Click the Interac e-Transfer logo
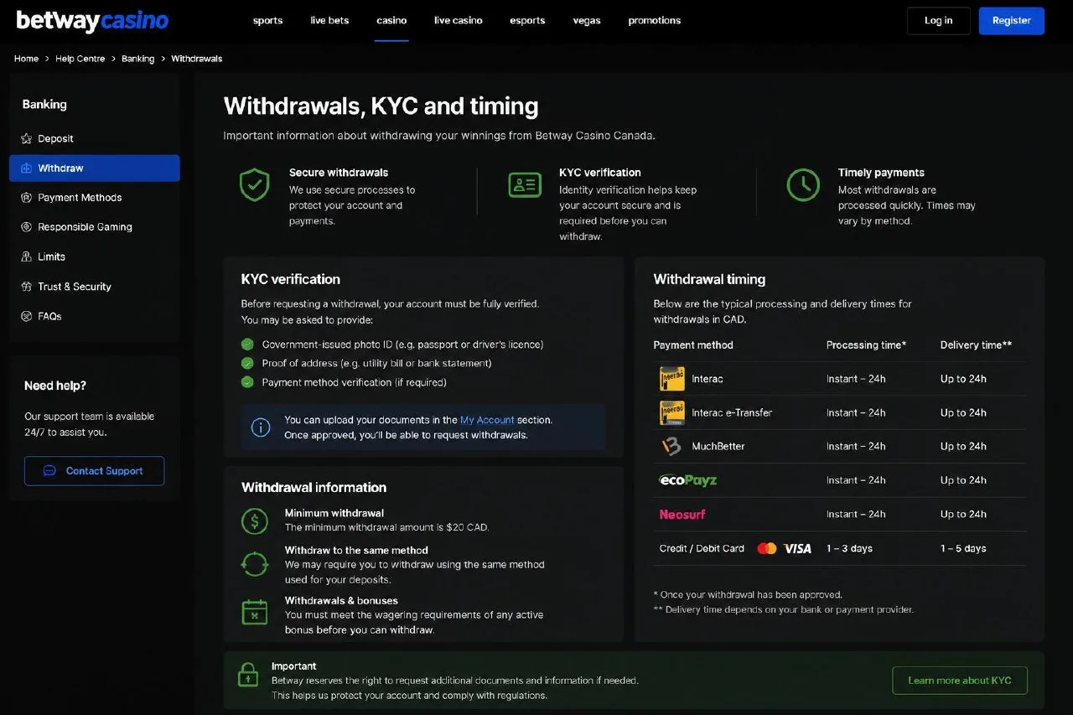This screenshot has height=715, width=1073. (672, 412)
